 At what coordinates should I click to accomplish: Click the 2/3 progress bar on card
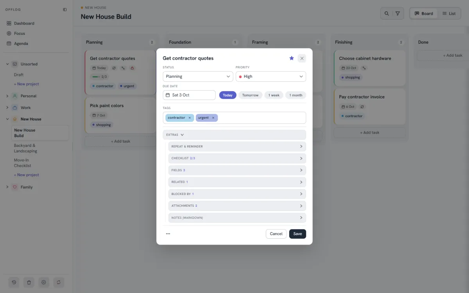(x=99, y=77)
